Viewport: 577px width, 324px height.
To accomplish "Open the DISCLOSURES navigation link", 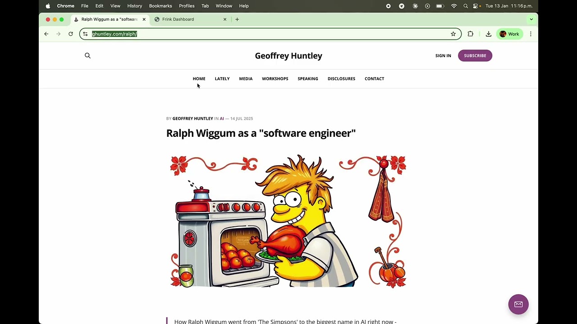I will tap(341, 79).
